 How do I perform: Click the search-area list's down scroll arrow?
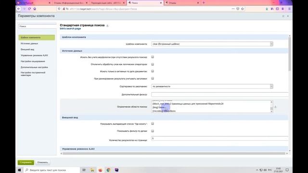click(271, 111)
